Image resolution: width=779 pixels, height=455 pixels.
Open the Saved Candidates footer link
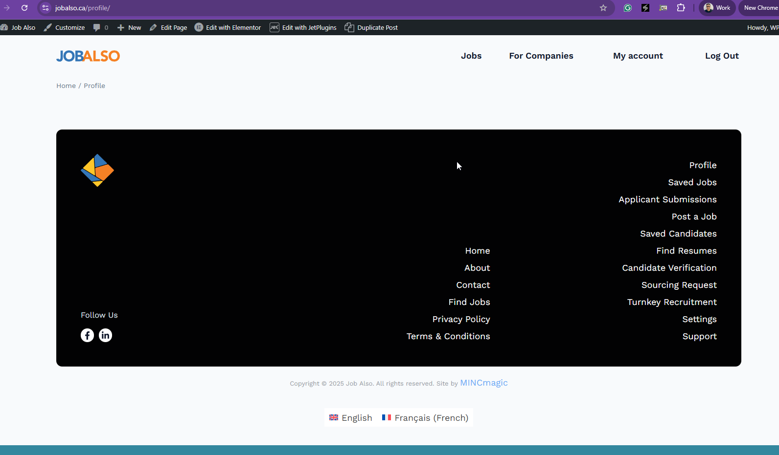pos(678,234)
